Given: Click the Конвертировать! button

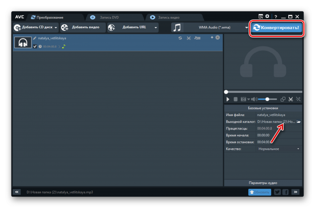Looking at the screenshot, I should 278,28.
